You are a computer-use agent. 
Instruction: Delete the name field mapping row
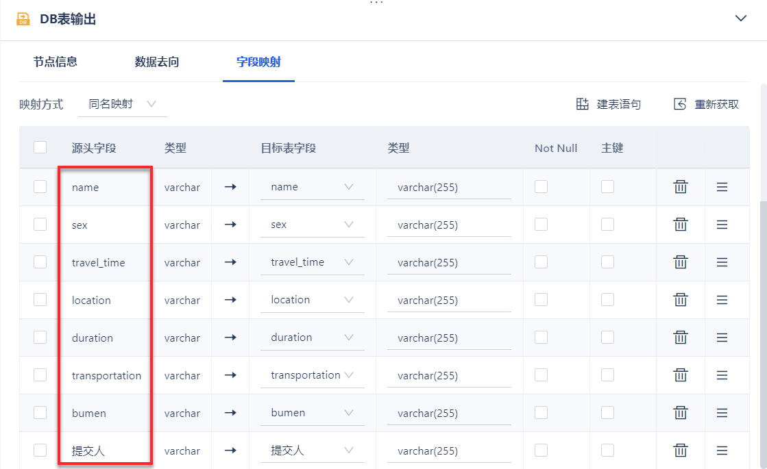click(681, 187)
